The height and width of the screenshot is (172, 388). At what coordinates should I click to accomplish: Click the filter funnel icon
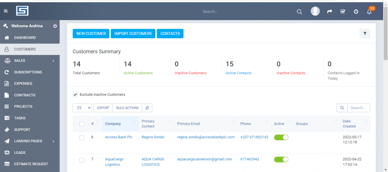click(365, 34)
